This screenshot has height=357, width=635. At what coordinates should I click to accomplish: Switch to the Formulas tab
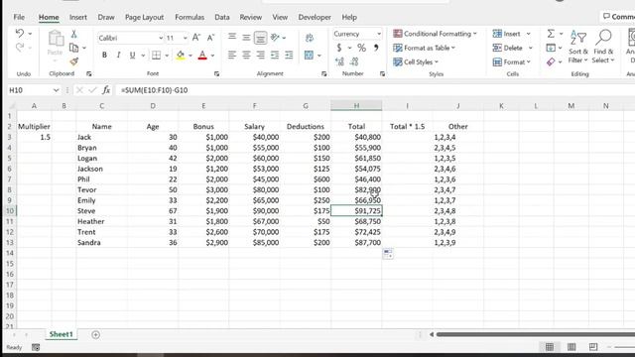click(x=190, y=17)
